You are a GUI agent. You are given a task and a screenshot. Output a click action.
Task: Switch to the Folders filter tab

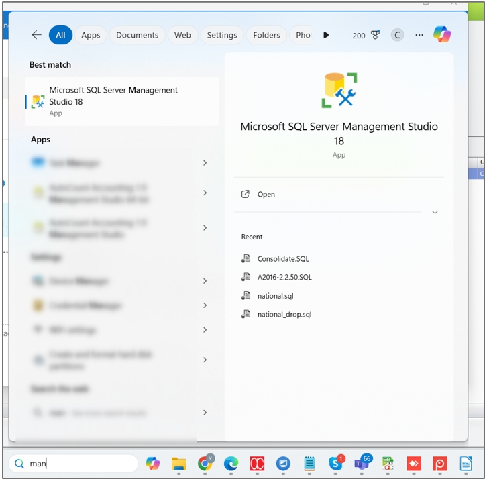266,35
